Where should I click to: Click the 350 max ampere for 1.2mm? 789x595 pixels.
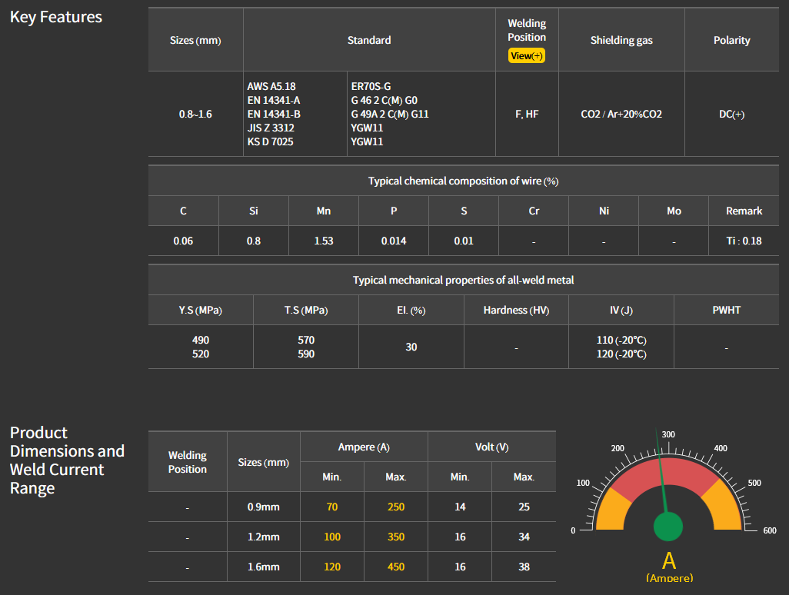point(395,537)
